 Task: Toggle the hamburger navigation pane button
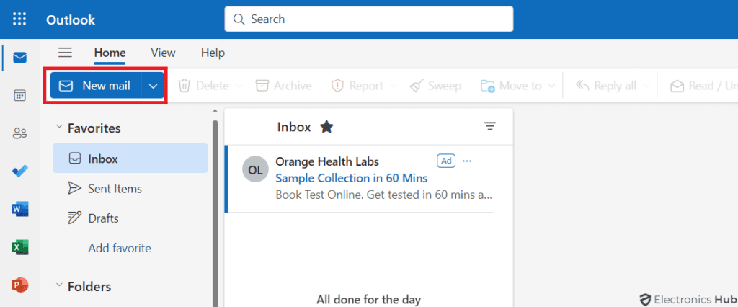[66, 53]
